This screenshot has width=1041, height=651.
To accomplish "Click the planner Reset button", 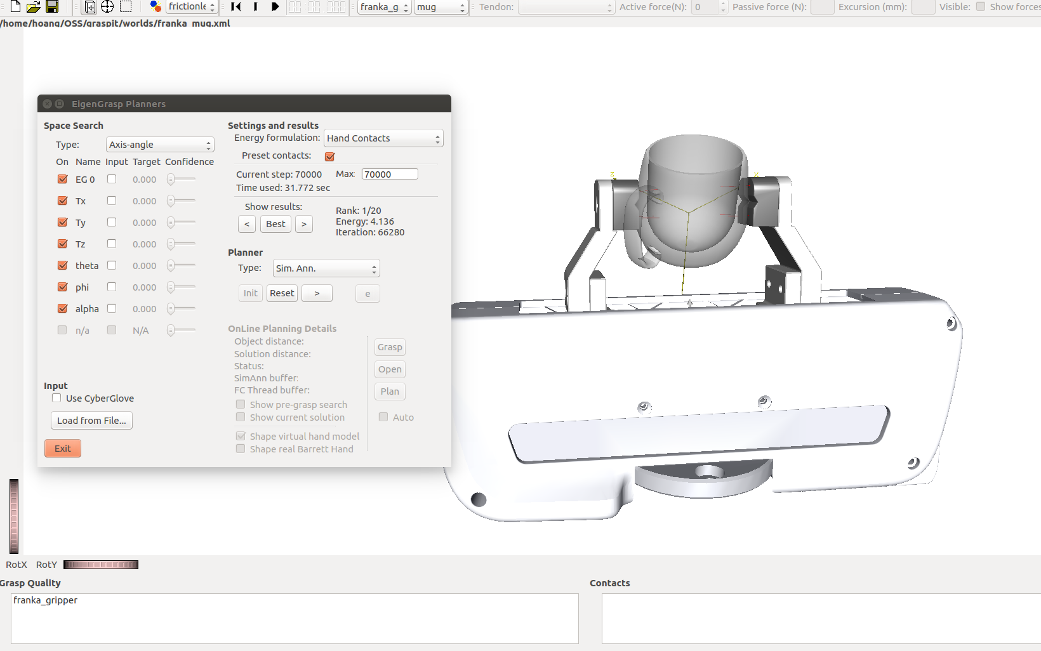I will point(282,293).
